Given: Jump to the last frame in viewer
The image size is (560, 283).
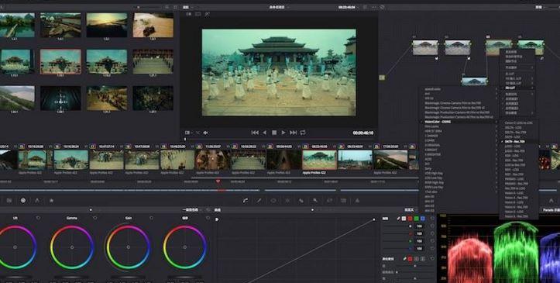Looking at the screenshot, I should click(294, 133).
